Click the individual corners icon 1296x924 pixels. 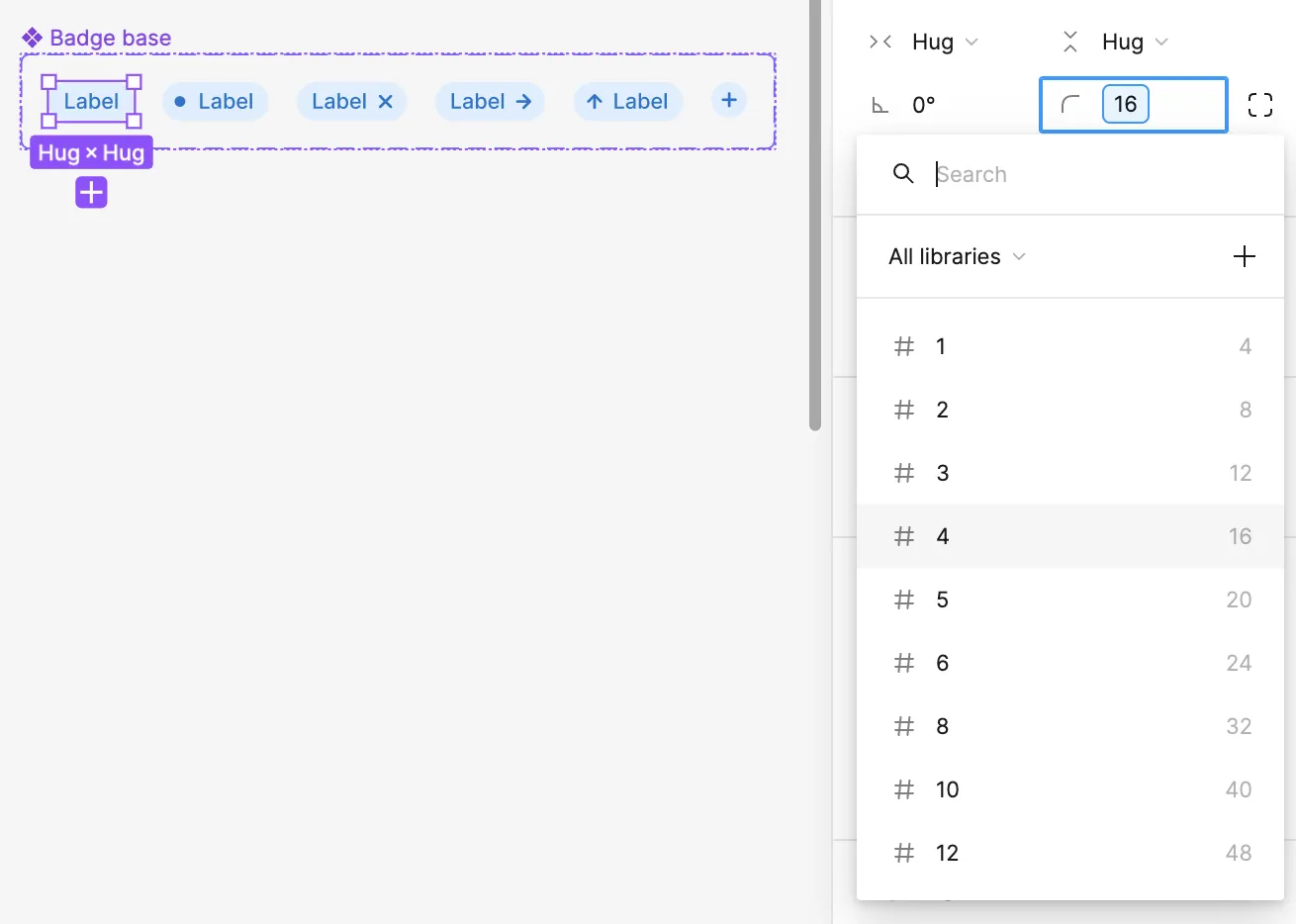tap(1259, 105)
